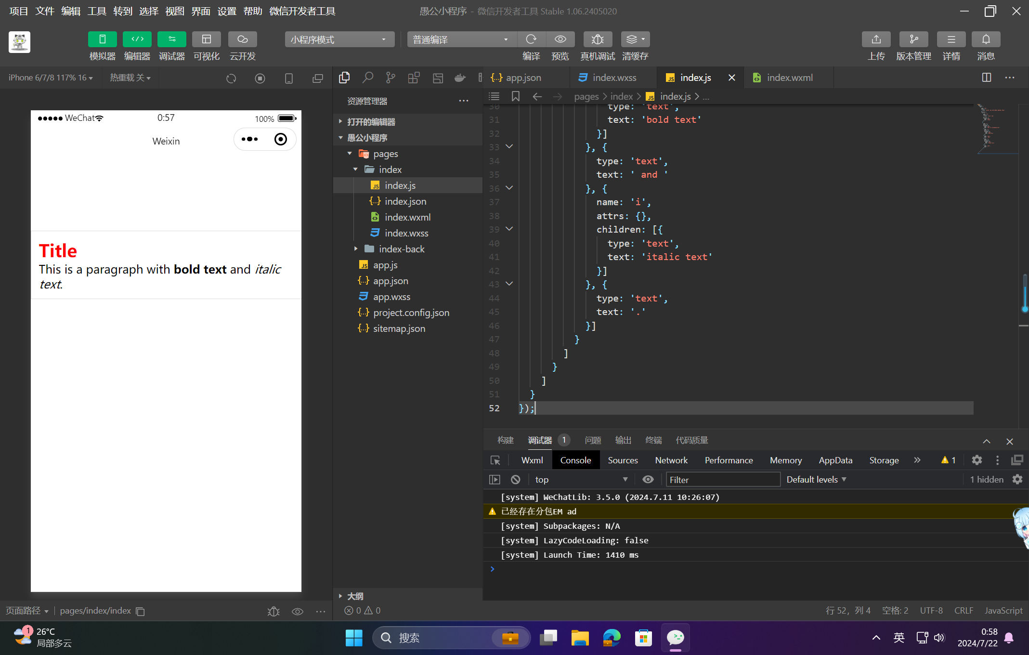Screen dimensions: 1029x655
Task: Toggle console live expression eye icon
Action: [x=648, y=479]
